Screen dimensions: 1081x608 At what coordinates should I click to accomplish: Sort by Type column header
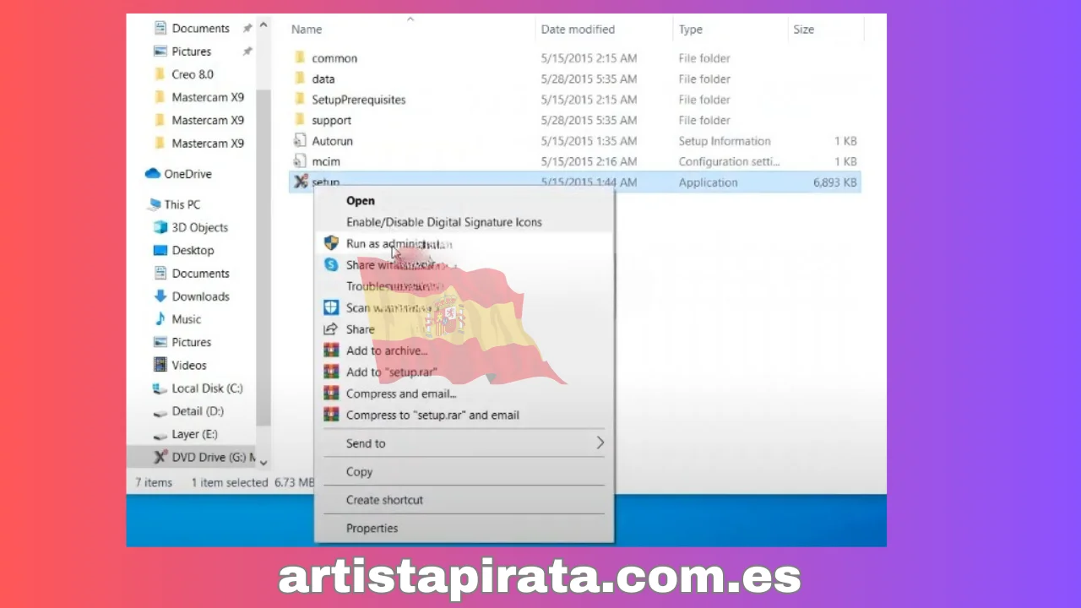[x=691, y=29]
